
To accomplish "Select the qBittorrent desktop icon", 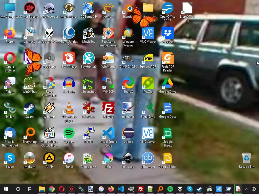I will tap(148, 160).
